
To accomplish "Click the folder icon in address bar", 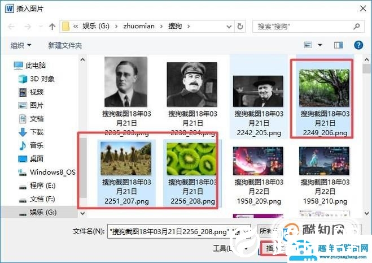I will pyautogui.click(x=65, y=26).
